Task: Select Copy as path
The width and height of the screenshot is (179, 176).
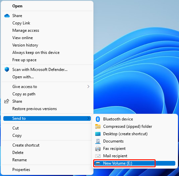Action: (x=24, y=94)
